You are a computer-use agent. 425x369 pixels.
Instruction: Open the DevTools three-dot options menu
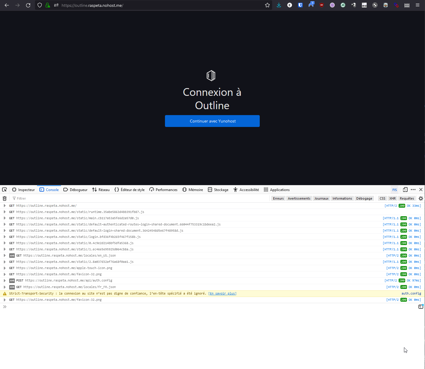point(413,190)
